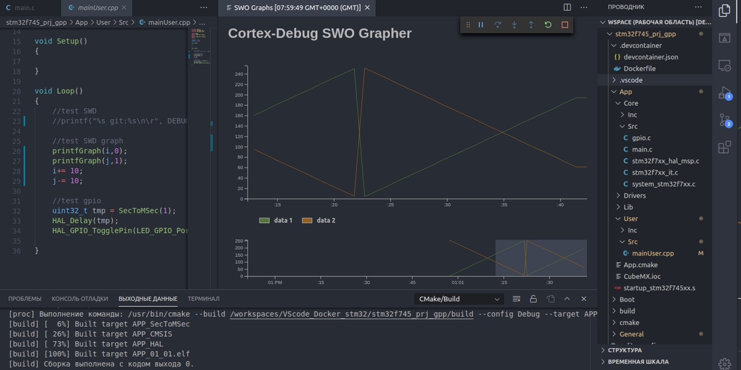Open gpio.c in explorer

[655, 138]
